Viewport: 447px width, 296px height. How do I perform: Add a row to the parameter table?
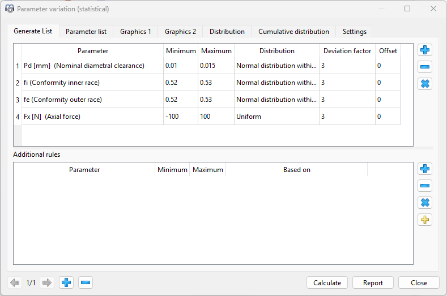click(425, 50)
